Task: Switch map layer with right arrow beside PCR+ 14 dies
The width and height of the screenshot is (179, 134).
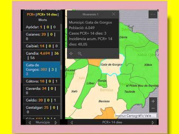Action: 153,123
